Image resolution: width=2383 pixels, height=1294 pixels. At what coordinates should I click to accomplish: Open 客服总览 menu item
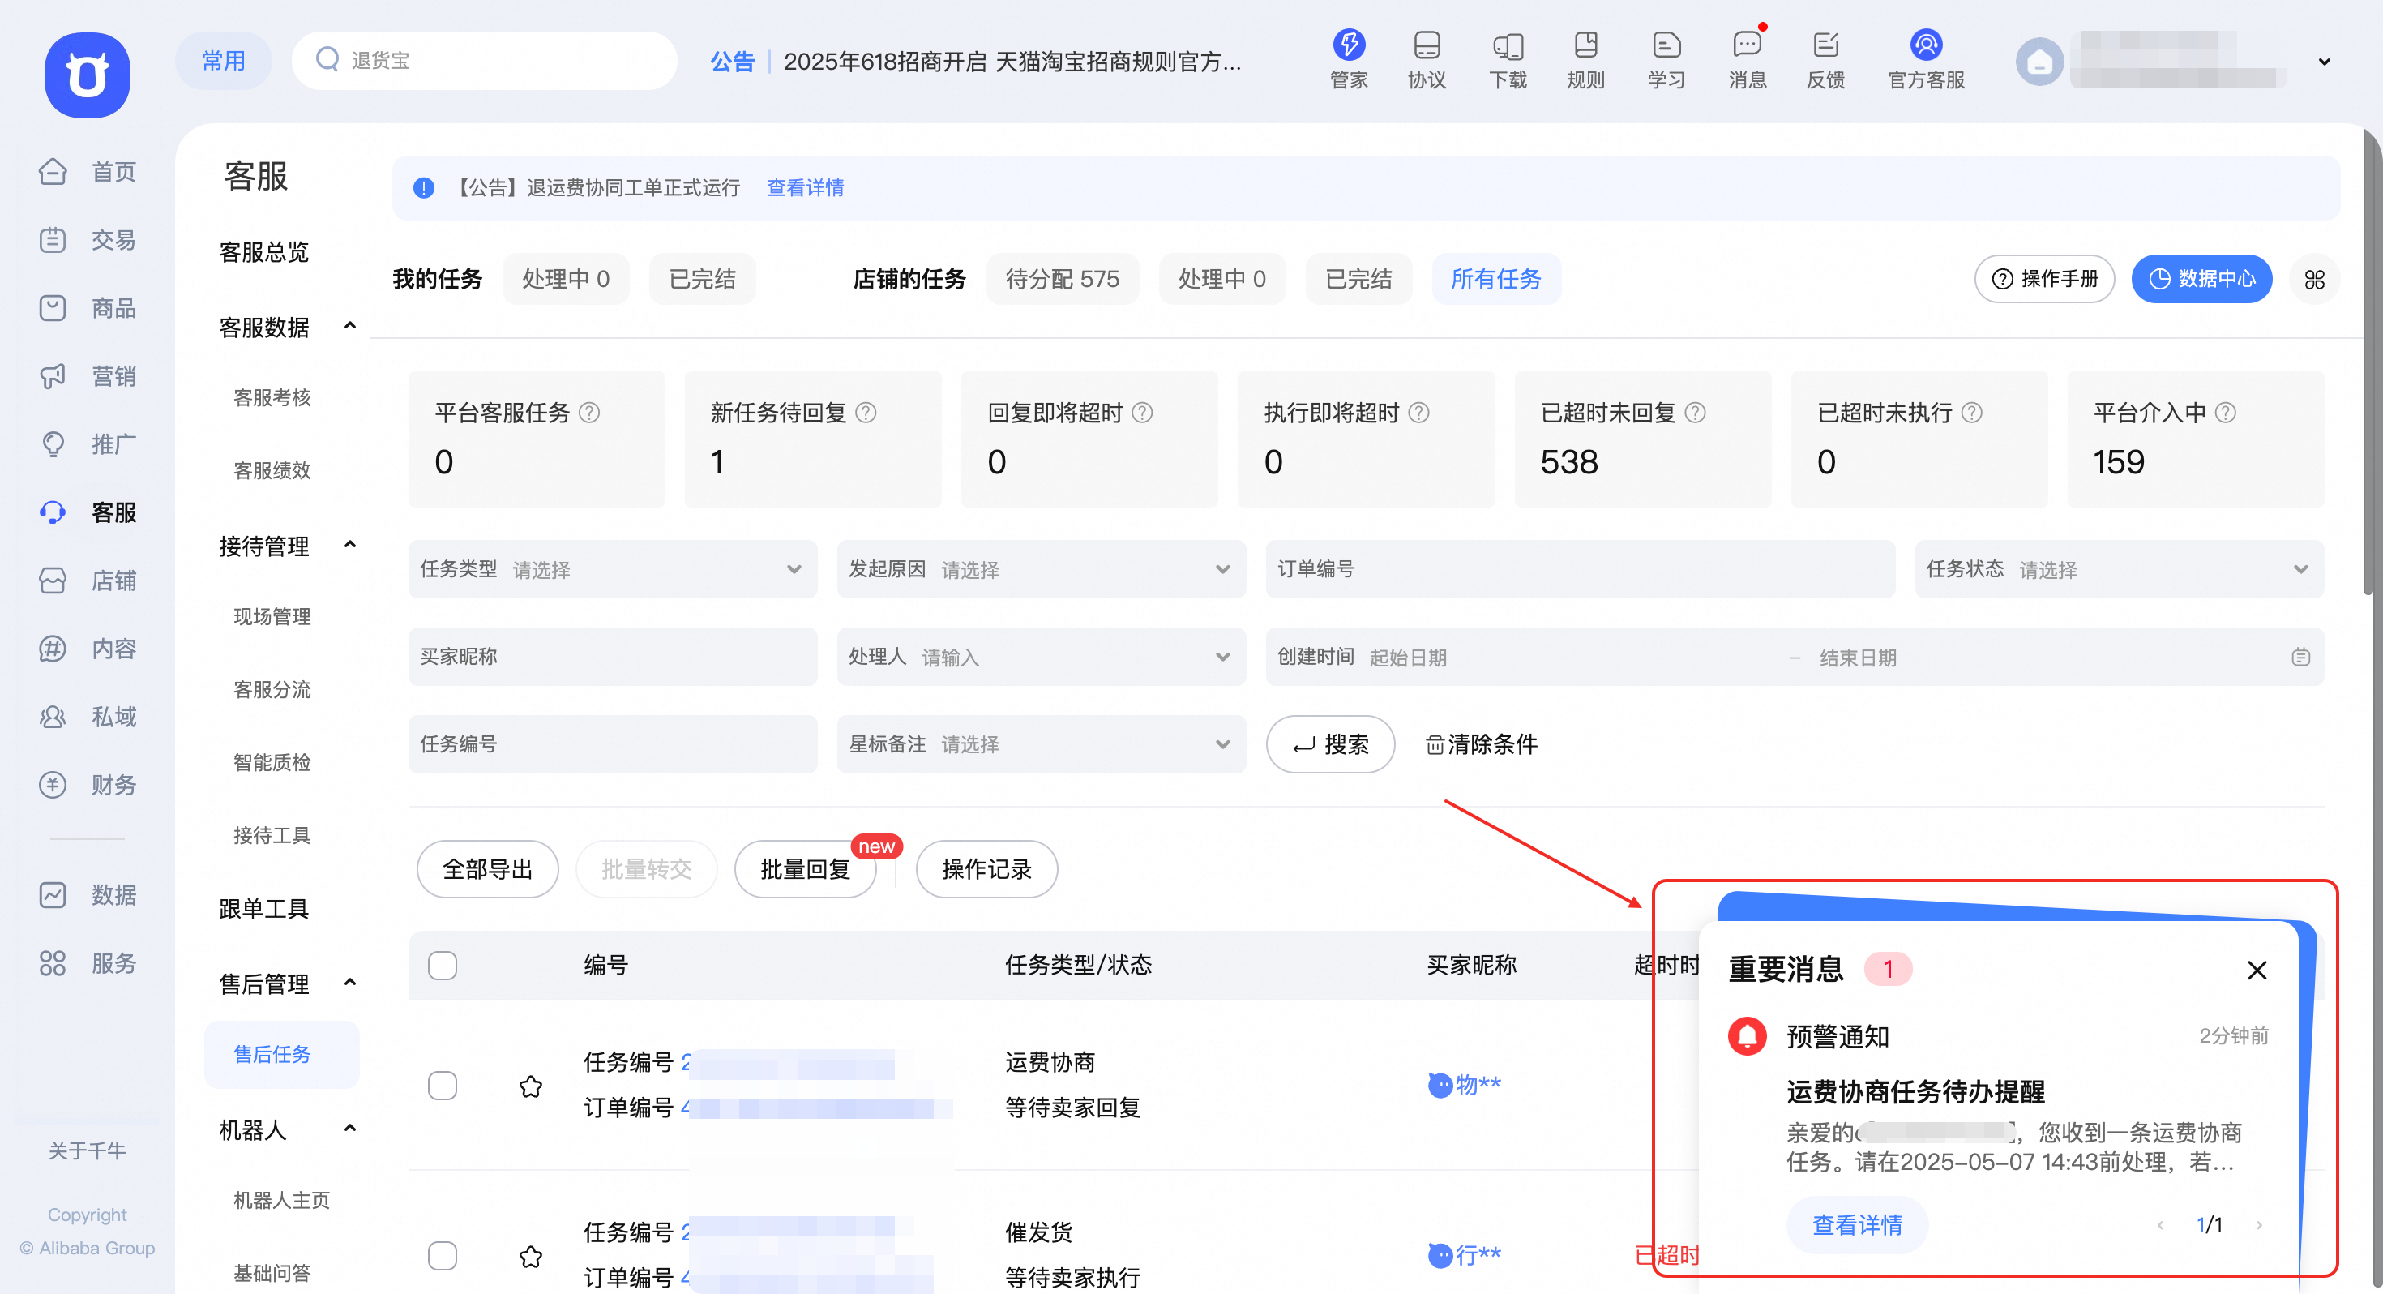point(263,252)
